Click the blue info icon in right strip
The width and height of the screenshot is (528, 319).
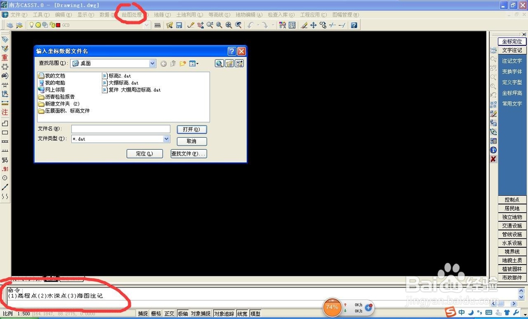pyautogui.click(x=493, y=150)
